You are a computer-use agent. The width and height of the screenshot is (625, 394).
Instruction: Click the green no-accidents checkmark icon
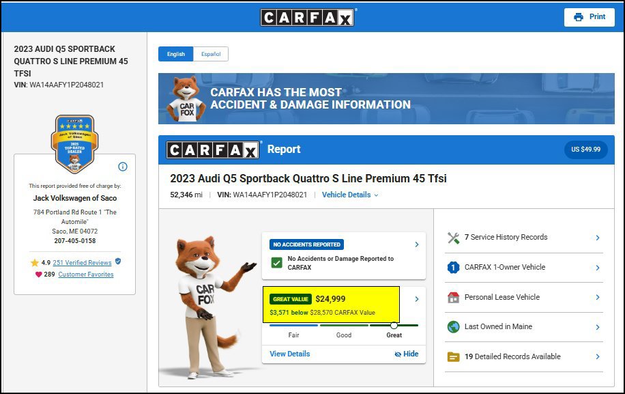(276, 263)
